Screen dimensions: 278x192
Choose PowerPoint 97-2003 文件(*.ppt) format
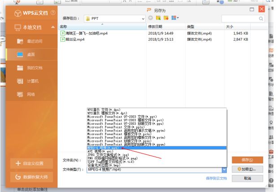(x=157, y=117)
